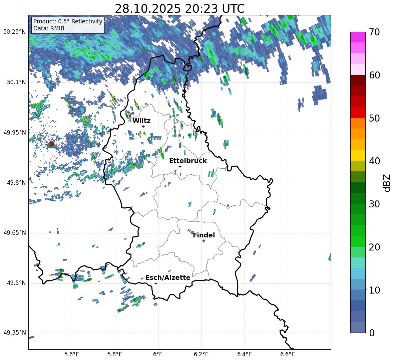Click the dBZ colorbar axis title
This screenshot has width=395, height=361.
click(x=387, y=183)
